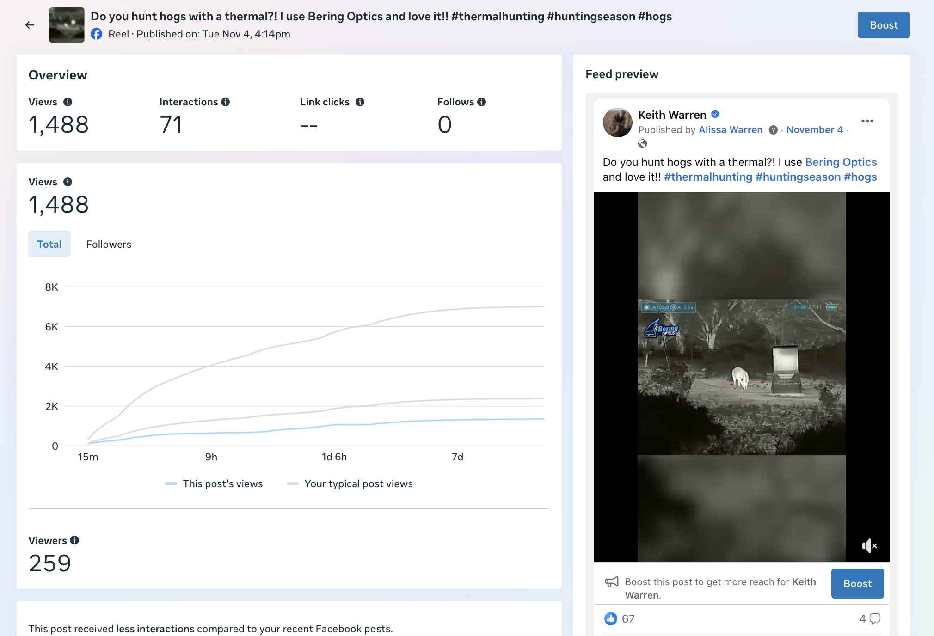Click the info icon beside Overview Views

68,102
